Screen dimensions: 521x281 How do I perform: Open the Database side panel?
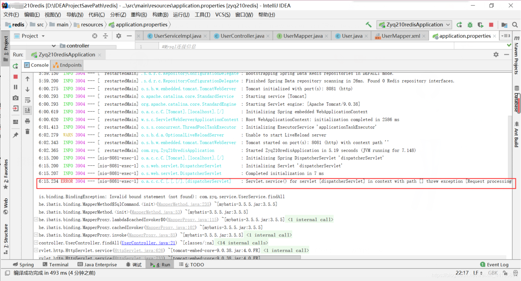[517, 99]
